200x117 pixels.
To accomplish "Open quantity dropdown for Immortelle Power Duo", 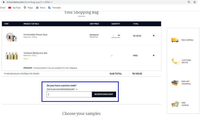I will (x=116, y=36).
